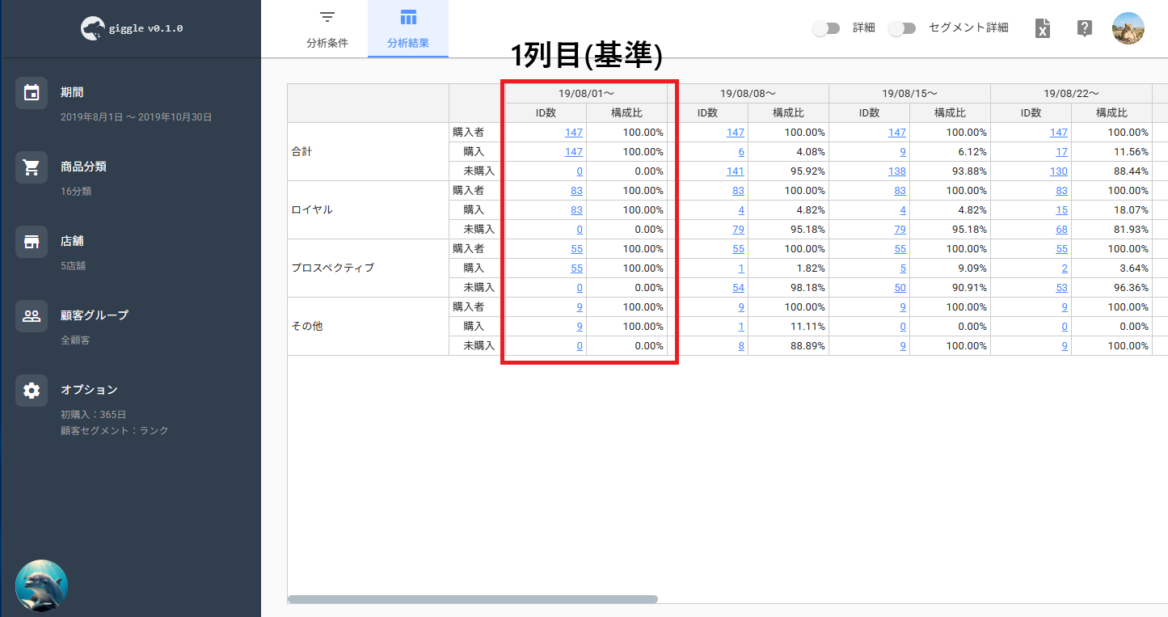Click the user avatar at top right
1168x617 pixels.
[x=1128, y=28]
